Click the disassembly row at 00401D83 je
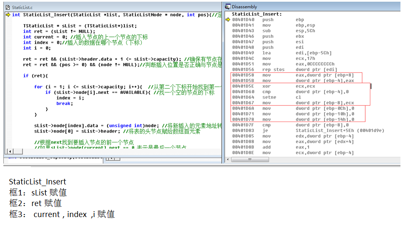Viewport: 403px width, 226px height. click(x=308, y=130)
